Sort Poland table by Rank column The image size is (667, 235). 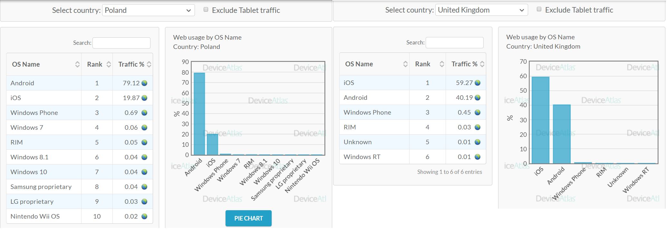tap(97, 64)
